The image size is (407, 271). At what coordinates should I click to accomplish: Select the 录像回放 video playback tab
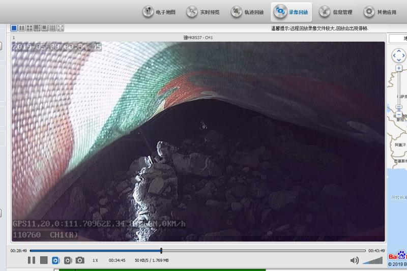point(291,12)
